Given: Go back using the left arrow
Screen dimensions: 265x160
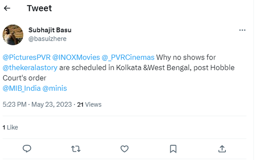Looking at the screenshot, I should 7,8.
